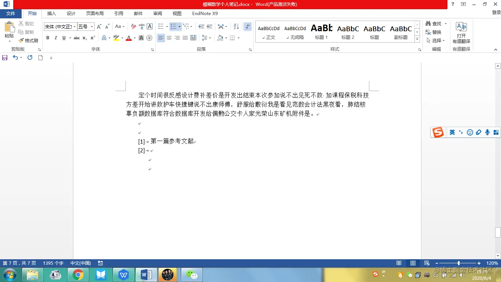Click the Replace button
This screenshot has width=501, height=282.
(x=435, y=32)
